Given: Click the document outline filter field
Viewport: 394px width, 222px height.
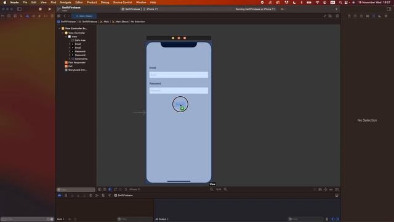Looking at the screenshot, I should coord(76,189).
